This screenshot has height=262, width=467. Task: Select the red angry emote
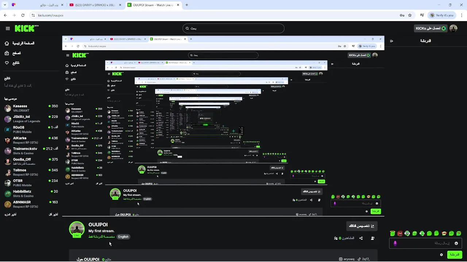[x=400, y=233]
